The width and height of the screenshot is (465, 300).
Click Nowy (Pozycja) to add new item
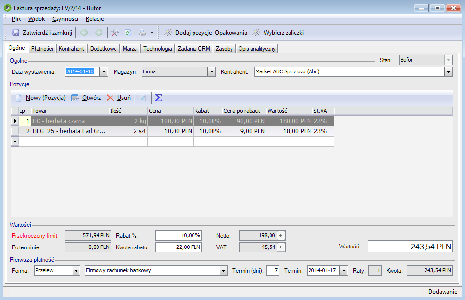click(46, 98)
